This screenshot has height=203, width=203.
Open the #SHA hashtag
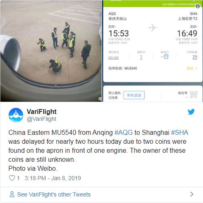[x=180, y=132]
